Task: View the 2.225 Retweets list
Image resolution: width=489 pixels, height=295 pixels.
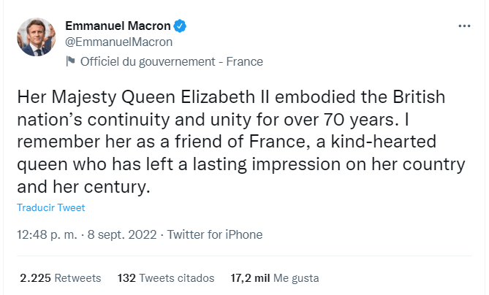Action: pos(61,278)
